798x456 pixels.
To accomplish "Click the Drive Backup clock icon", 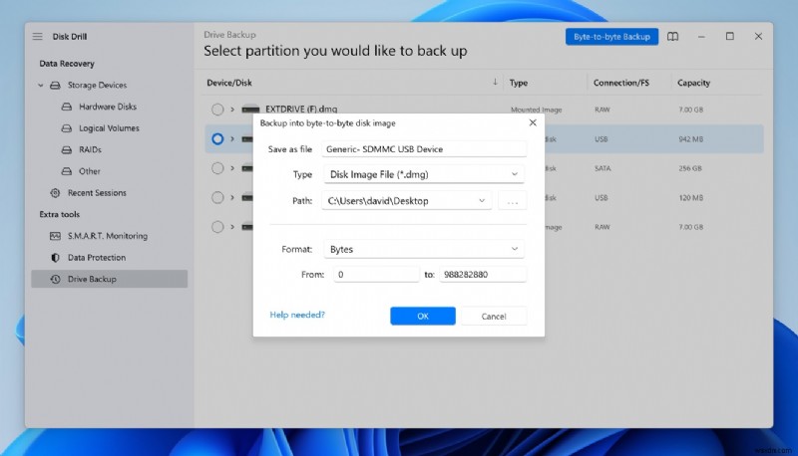I will (x=55, y=280).
